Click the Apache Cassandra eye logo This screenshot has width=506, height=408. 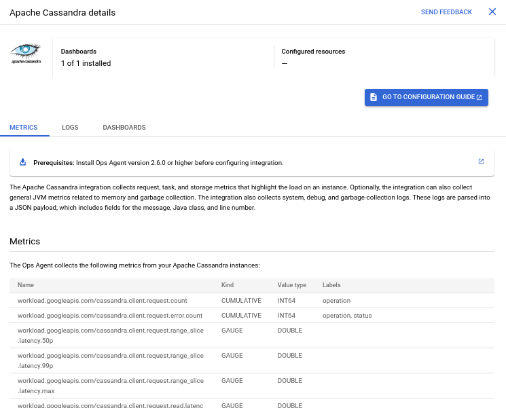[x=26, y=51]
